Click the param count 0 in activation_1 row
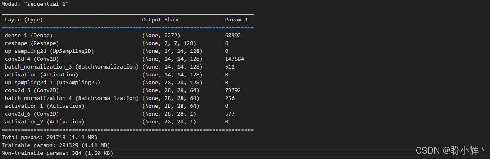 (x=227, y=106)
